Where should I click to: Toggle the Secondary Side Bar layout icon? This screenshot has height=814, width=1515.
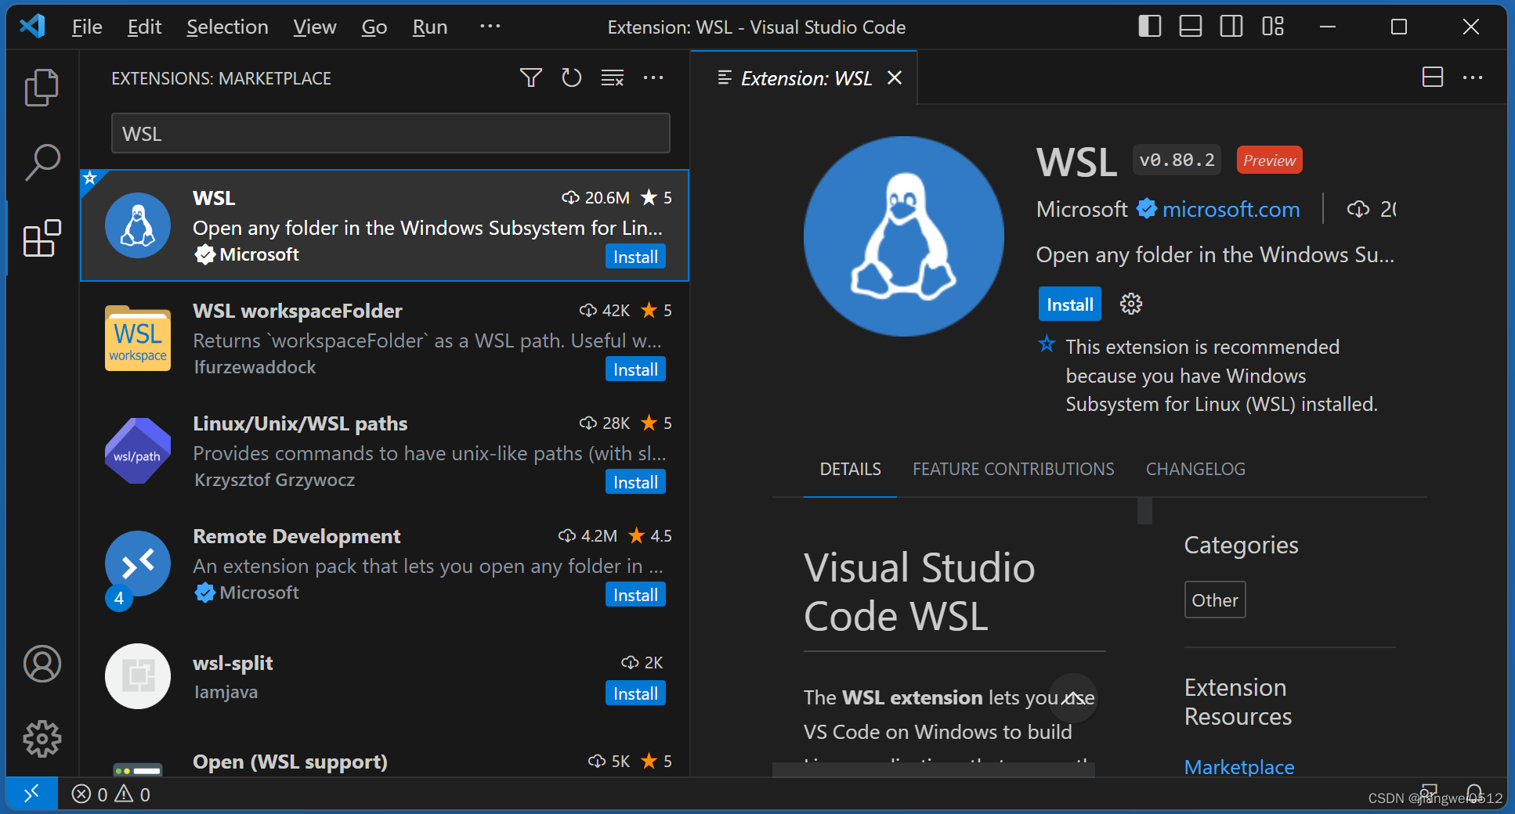(1231, 27)
